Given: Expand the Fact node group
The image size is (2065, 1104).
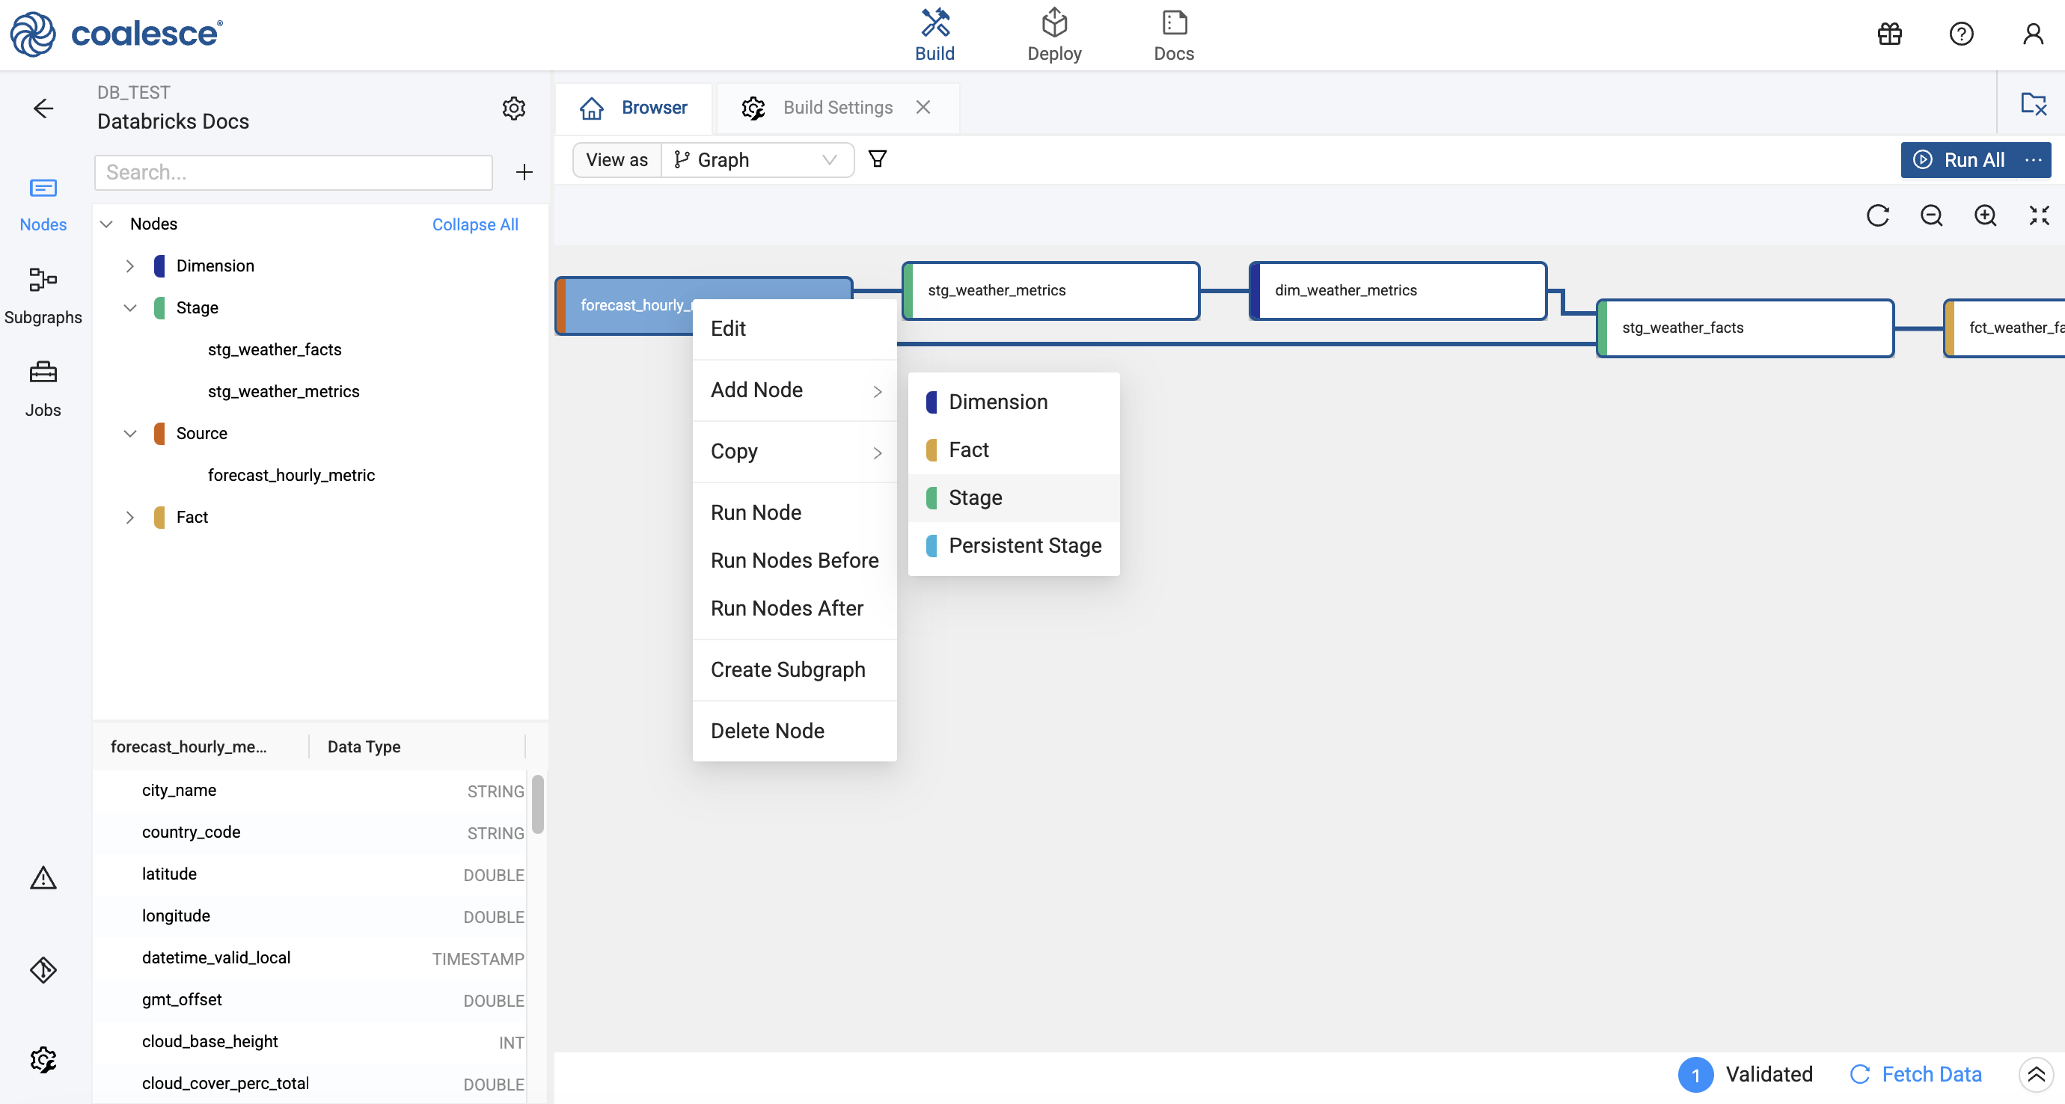Looking at the screenshot, I should pos(129,518).
